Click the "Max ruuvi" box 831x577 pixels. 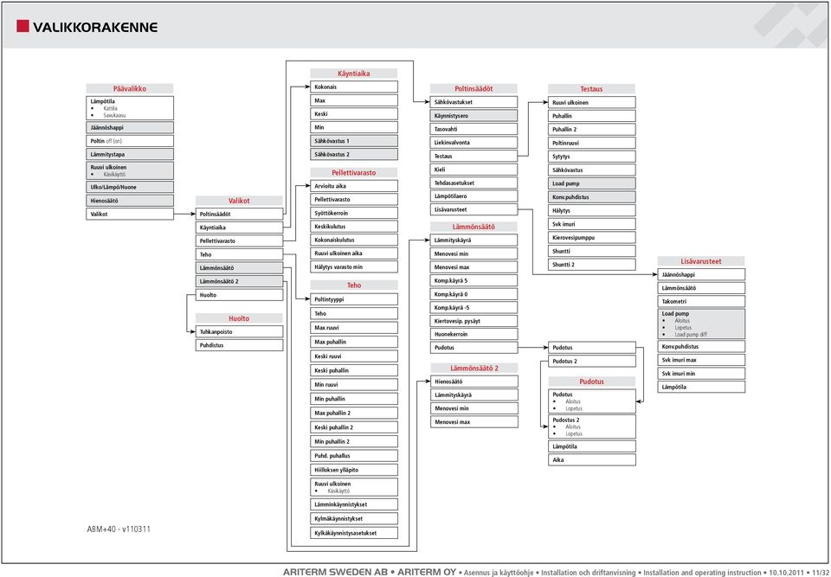coord(354,328)
